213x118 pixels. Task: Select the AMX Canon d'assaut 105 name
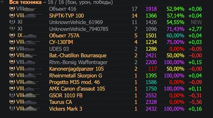[x=77, y=89]
